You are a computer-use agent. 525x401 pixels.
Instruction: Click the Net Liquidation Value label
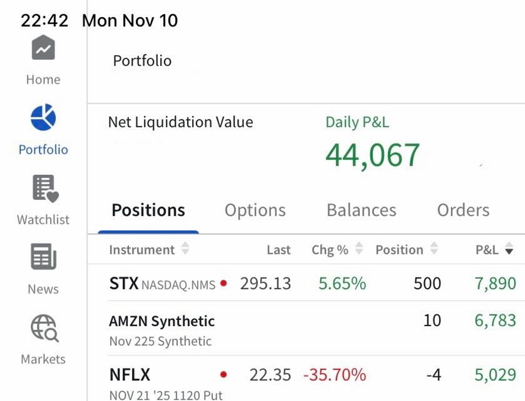click(180, 122)
